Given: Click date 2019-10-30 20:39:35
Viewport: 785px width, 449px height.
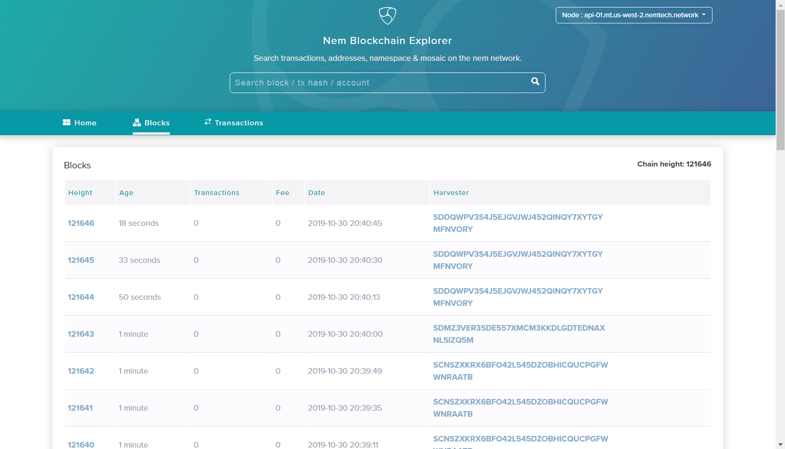Looking at the screenshot, I should click(x=345, y=408).
